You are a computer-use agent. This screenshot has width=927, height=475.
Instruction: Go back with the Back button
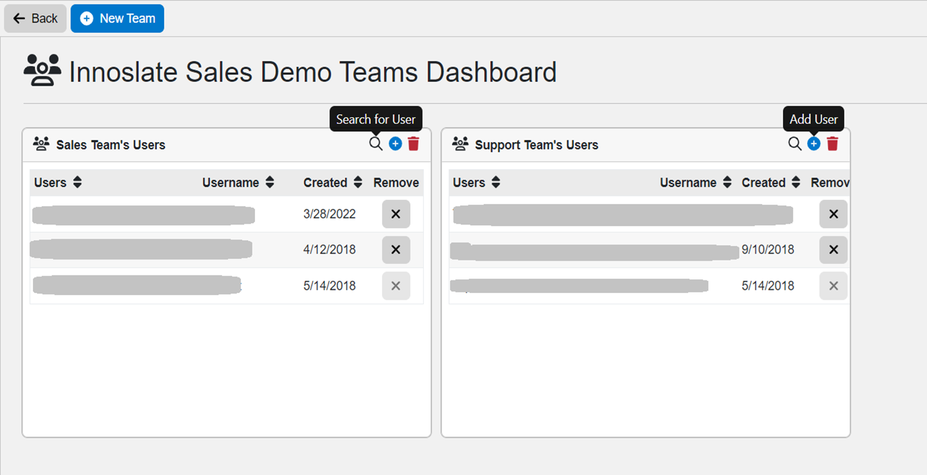pyautogui.click(x=36, y=18)
